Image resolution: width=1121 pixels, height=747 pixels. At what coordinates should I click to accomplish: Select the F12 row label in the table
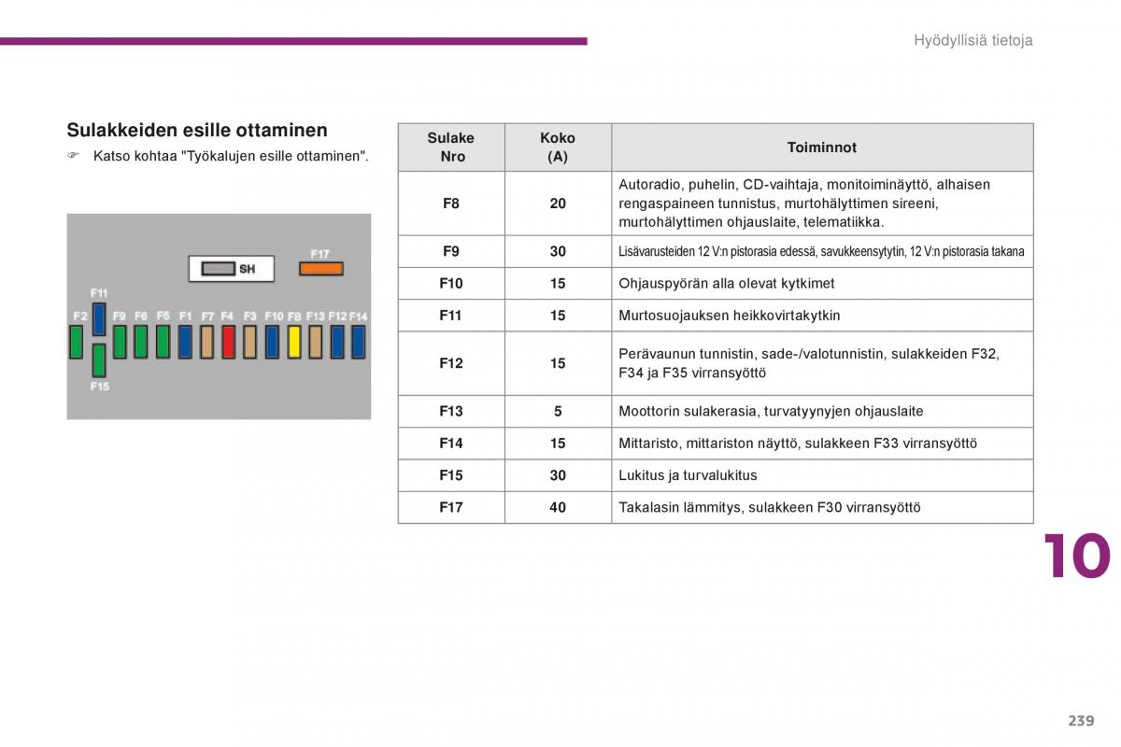[x=451, y=363]
